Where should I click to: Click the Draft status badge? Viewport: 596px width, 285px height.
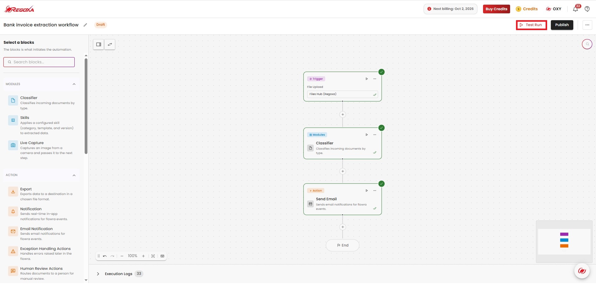coord(101,25)
